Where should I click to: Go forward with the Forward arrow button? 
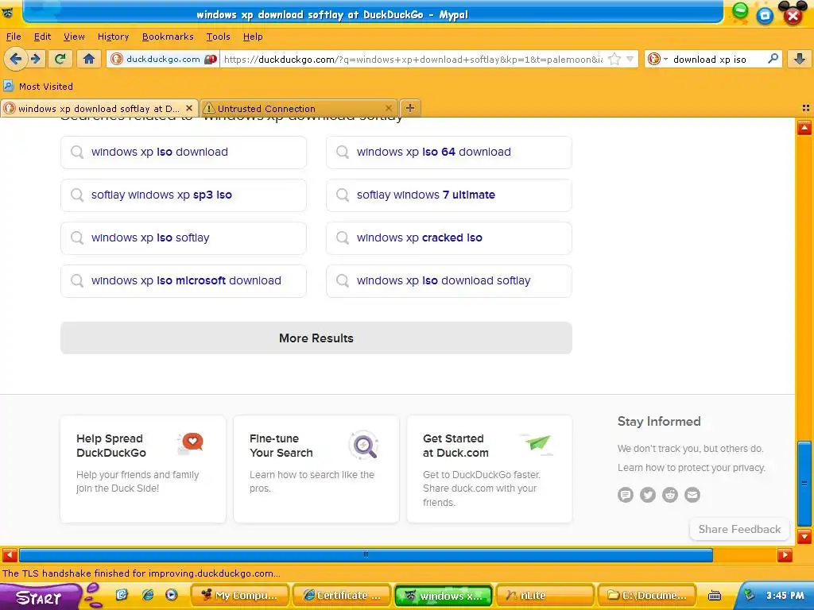pyautogui.click(x=36, y=59)
